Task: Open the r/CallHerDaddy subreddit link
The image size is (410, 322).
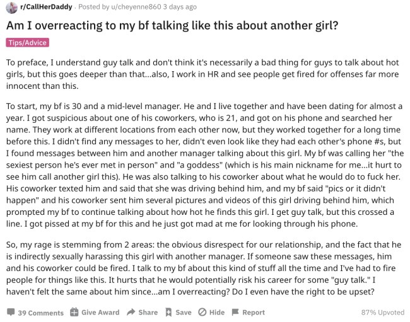Action: tap(46, 7)
